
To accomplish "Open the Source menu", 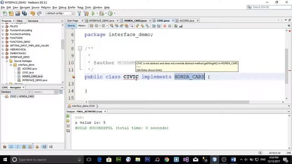I will 36,7.
